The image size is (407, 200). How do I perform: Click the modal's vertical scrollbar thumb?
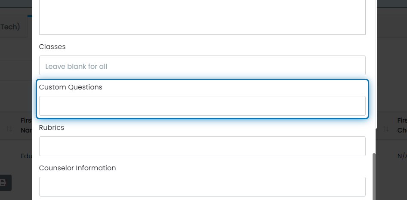pos(374,176)
